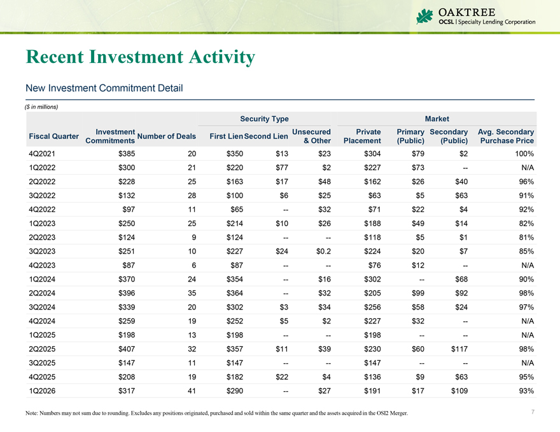Click the Number of Deals header
560x432 pixels.
166,136
